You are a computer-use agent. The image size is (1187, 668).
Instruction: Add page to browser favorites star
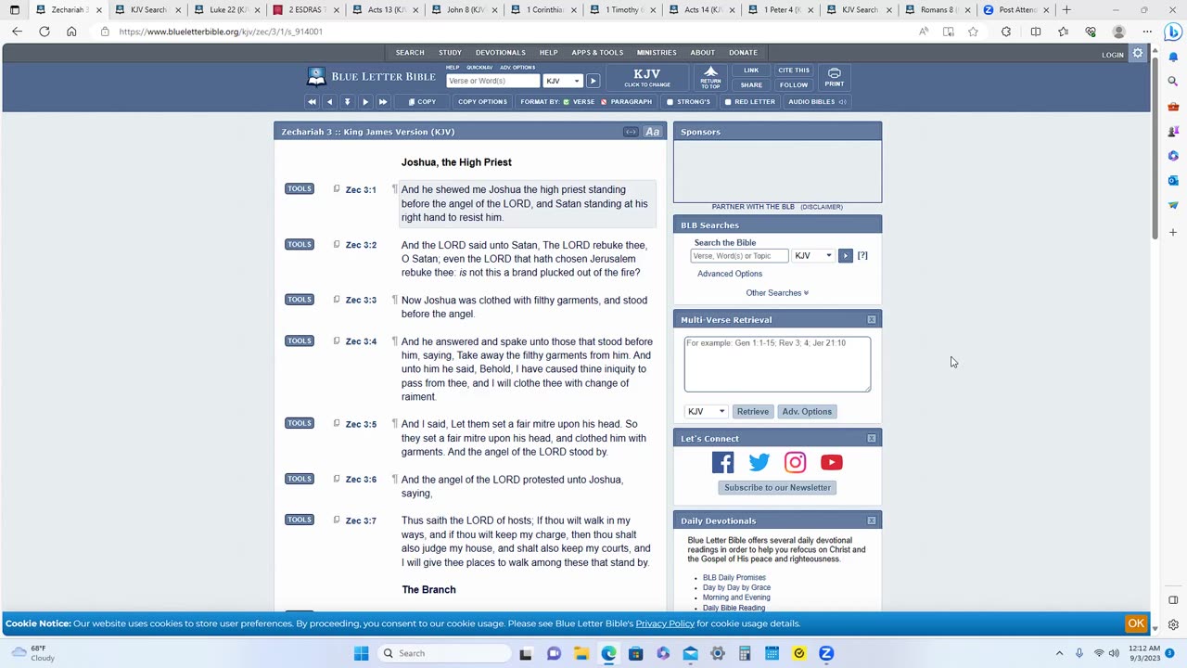click(973, 32)
